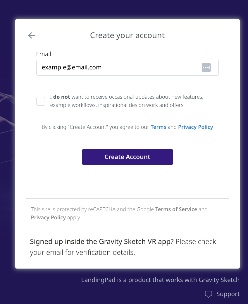Screen dimensions: 248x304
Task: Click the LandingPad footer tagline
Action: [x=160, y=280]
